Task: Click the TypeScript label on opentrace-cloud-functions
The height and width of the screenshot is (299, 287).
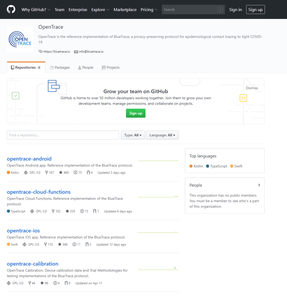Action: [x=16, y=211]
